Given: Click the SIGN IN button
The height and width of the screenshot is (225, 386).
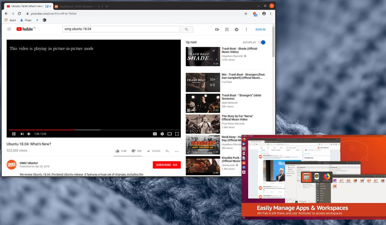Looking at the screenshot, I should [x=260, y=29].
